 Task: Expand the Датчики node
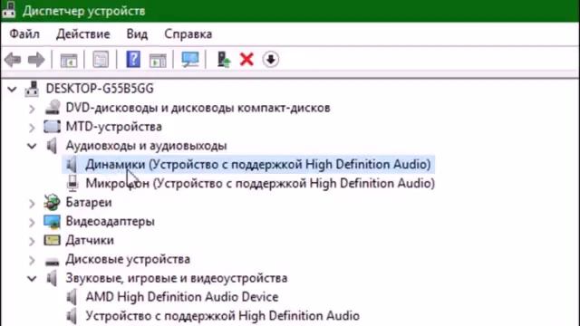[x=32, y=241]
